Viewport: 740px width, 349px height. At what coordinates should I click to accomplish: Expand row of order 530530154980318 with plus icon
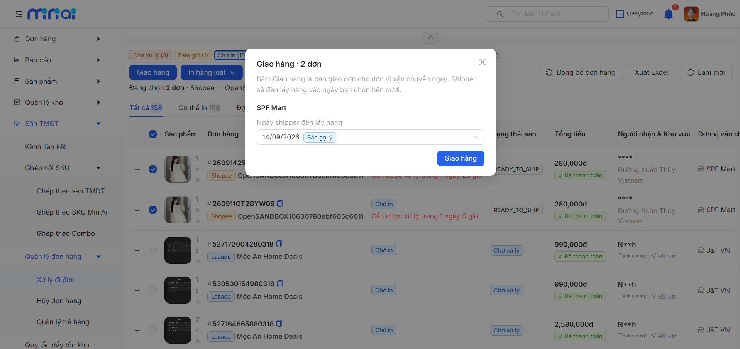point(137,291)
